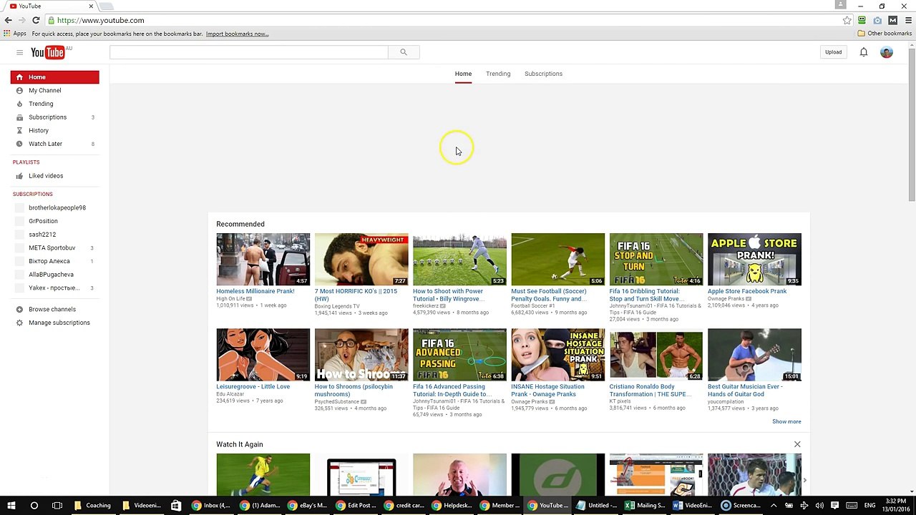Screen dimensions: 916x515
Task: Advance the Watch It Again carousel arrow
Action: click(805, 481)
